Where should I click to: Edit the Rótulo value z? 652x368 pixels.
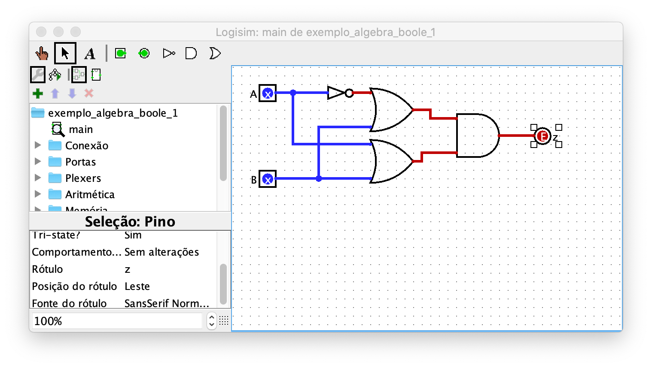(x=128, y=269)
